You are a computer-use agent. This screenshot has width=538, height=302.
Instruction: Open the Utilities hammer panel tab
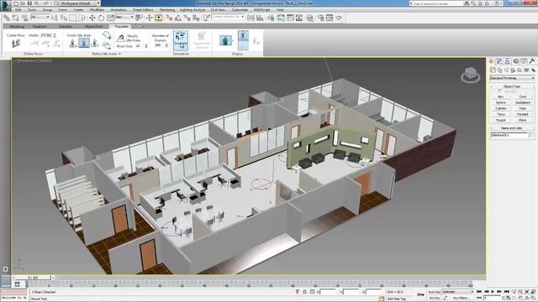click(531, 61)
